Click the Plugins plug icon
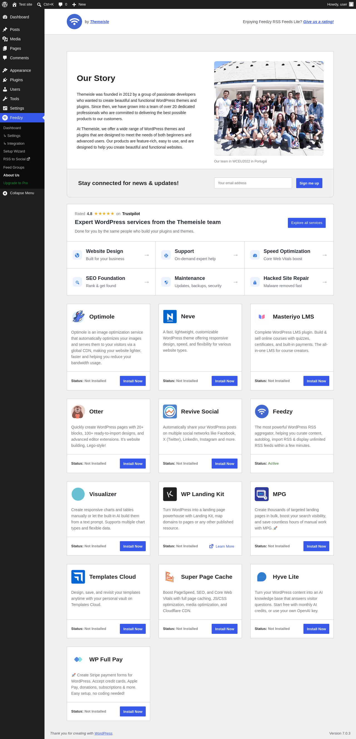356x739 pixels. click(x=5, y=80)
